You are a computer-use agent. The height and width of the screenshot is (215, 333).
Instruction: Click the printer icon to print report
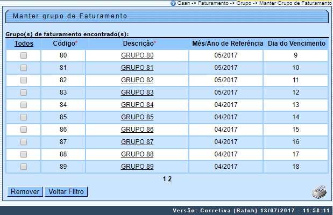(320, 192)
